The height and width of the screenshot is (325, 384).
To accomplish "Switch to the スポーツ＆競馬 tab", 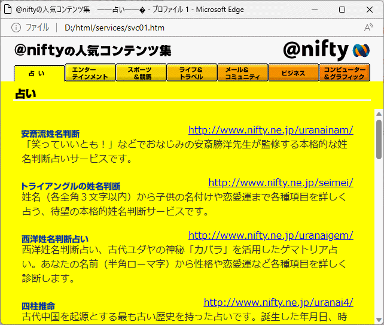I will pyautogui.click(x=141, y=73).
